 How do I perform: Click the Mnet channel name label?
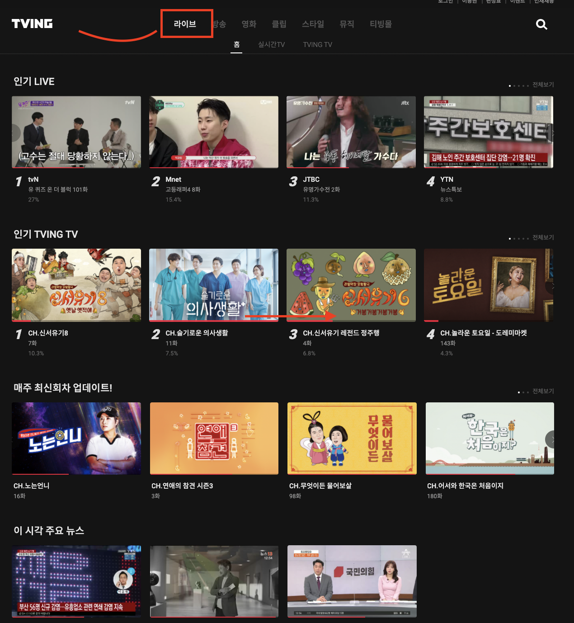pos(174,179)
